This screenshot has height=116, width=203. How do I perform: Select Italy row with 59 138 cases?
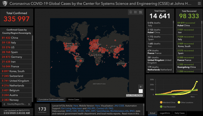pyautogui.click(x=16, y=43)
